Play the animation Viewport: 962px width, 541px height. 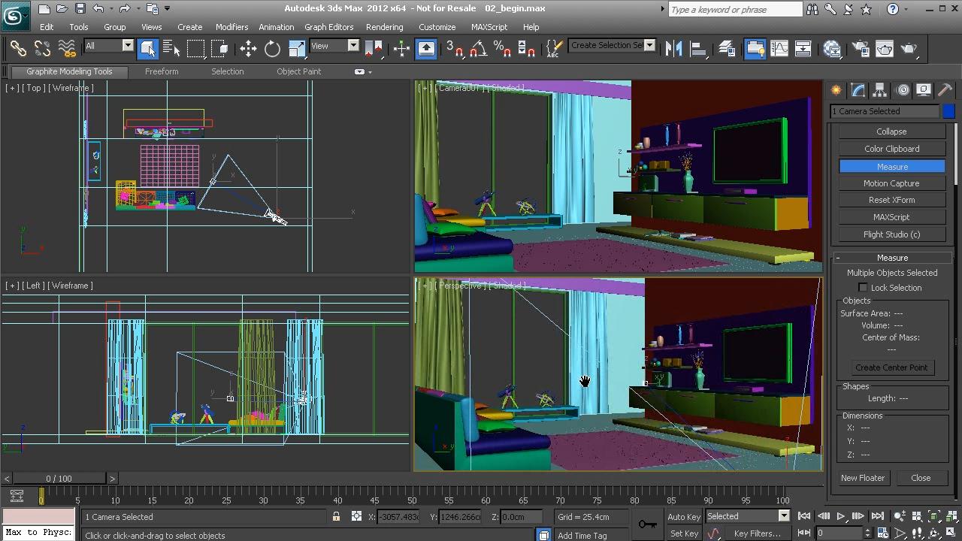click(840, 516)
